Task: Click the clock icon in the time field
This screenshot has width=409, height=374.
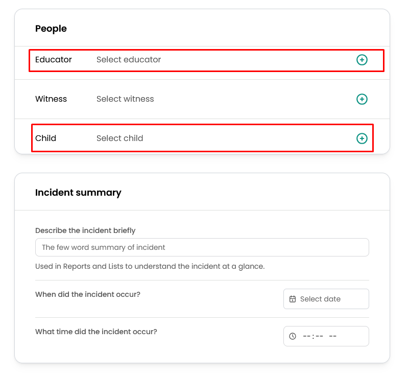Action: [293, 336]
